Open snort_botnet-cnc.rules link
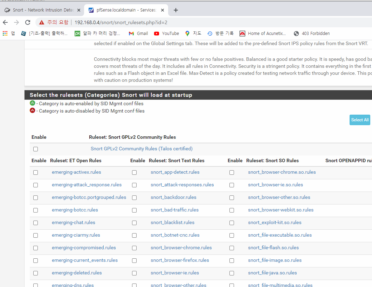The image size is (372, 287). click(175, 235)
